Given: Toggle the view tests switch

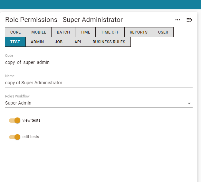Looking at the screenshot, I should (x=14, y=120).
